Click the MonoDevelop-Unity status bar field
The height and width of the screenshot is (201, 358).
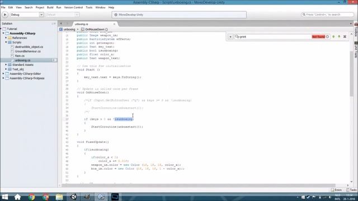point(179,15)
